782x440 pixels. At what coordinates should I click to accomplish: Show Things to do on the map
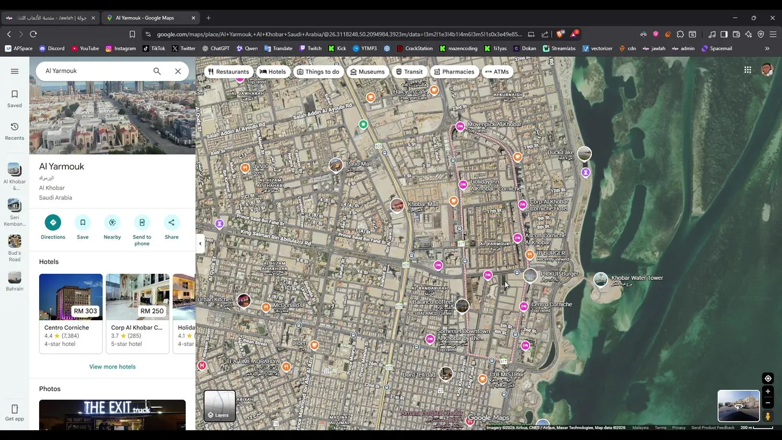pos(318,71)
